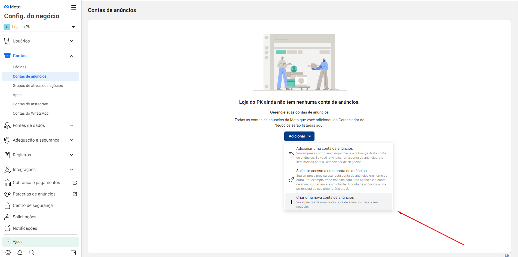This screenshot has height=257, width=518.
Task: Click the Registros clipboard icon
Action: 7,155
